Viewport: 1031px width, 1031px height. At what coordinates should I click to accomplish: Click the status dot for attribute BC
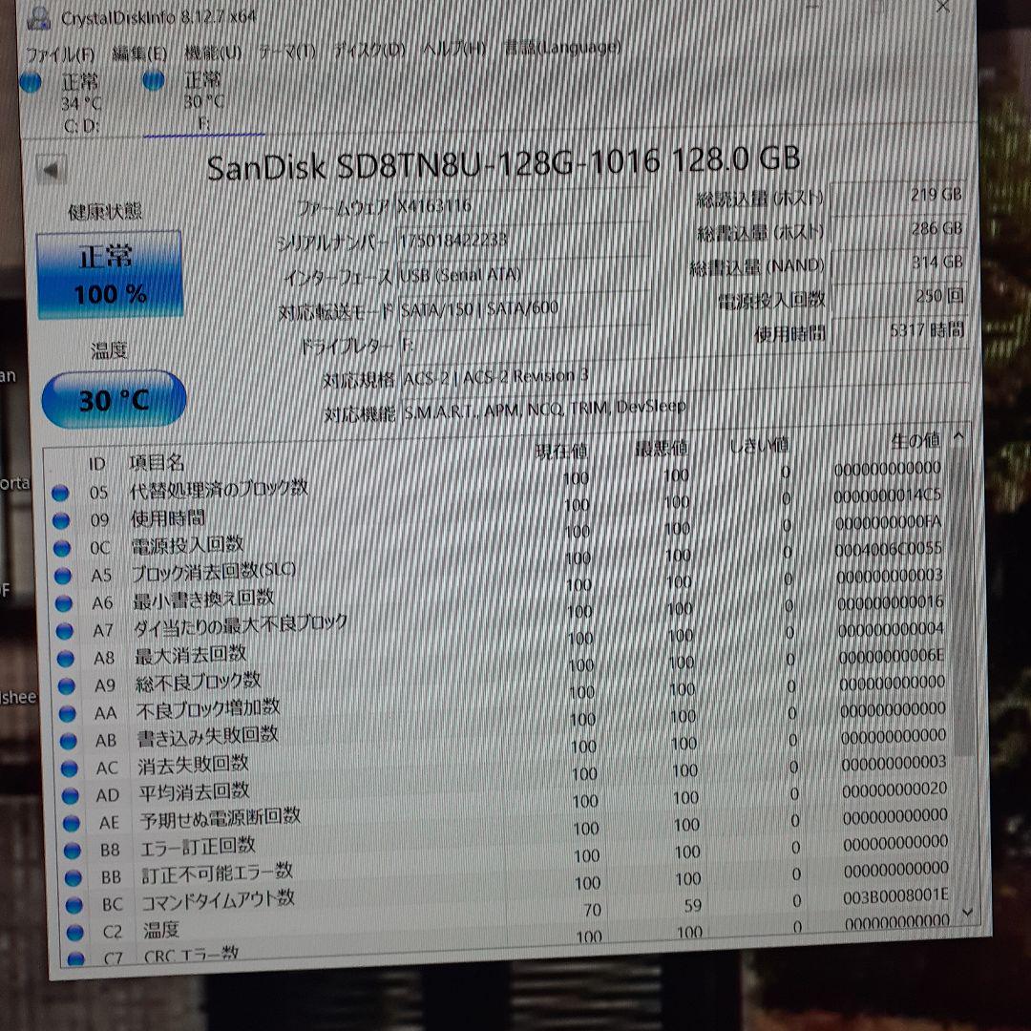(74, 906)
